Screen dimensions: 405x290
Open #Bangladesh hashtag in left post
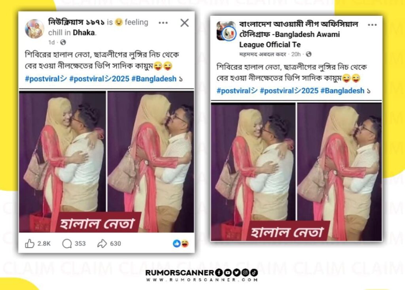[154, 79]
